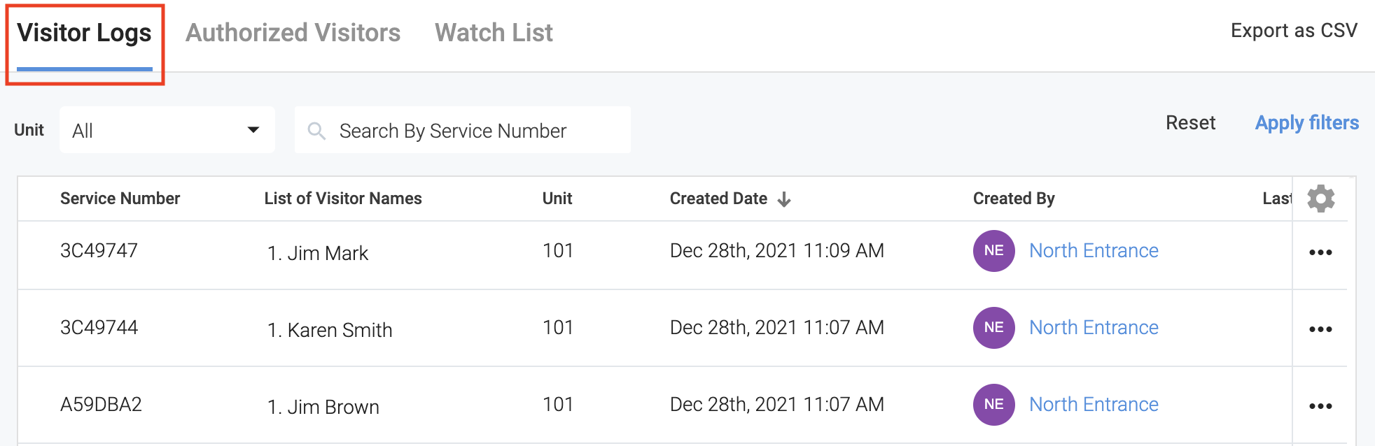Apply filters to visitor logs
The width and height of the screenshot is (1375, 446).
1306,123
